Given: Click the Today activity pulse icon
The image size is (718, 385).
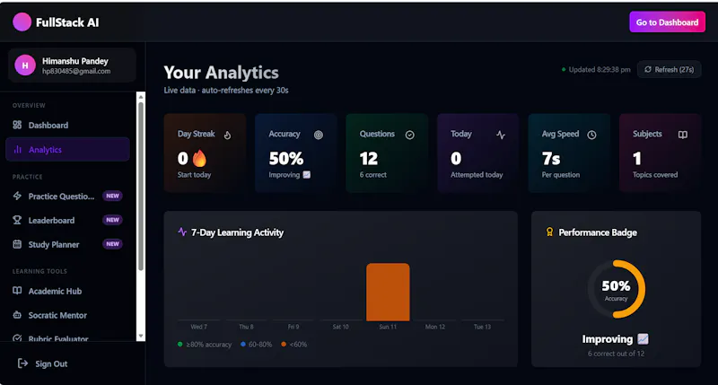Looking at the screenshot, I should tap(501, 135).
